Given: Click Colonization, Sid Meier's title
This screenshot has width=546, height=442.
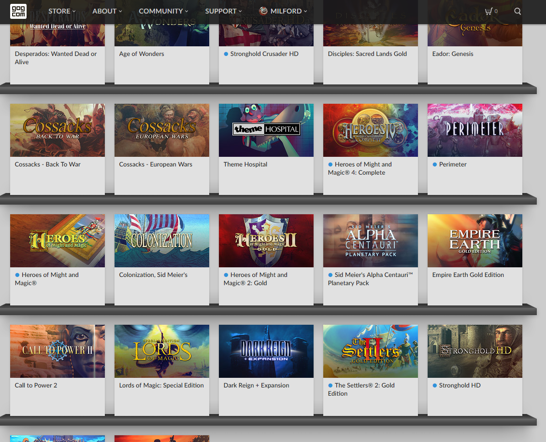Looking at the screenshot, I should coord(153,275).
